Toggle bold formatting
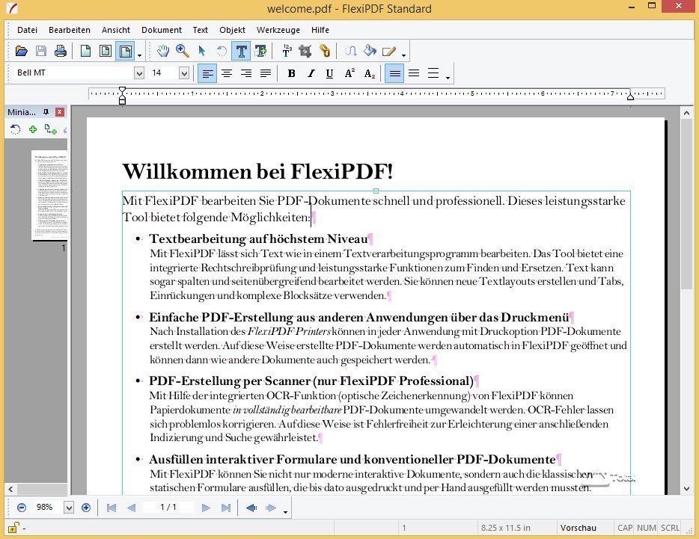This screenshot has height=539, width=699. point(292,73)
